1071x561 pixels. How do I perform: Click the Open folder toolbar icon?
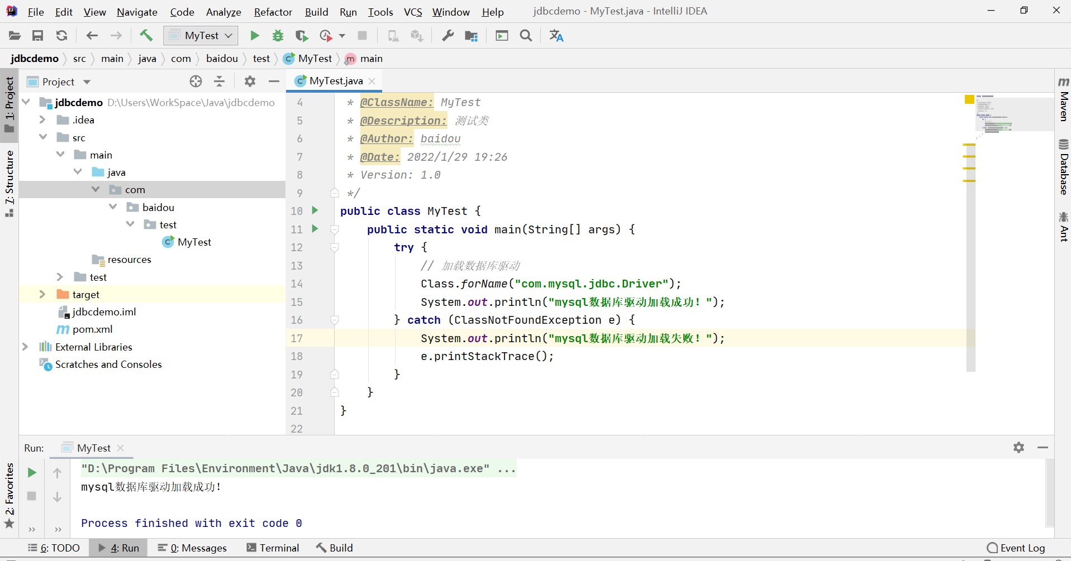point(15,36)
